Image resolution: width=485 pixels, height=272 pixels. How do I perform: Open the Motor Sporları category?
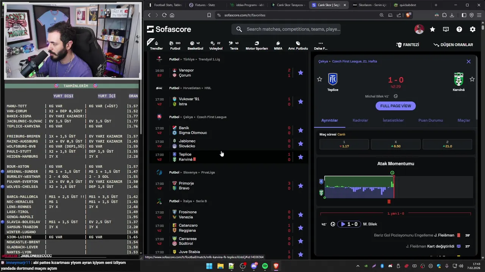click(x=257, y=45)
